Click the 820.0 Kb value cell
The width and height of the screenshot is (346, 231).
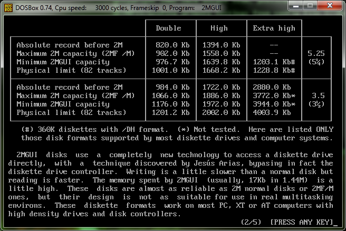pyautogui.click(x=169, y=45)
